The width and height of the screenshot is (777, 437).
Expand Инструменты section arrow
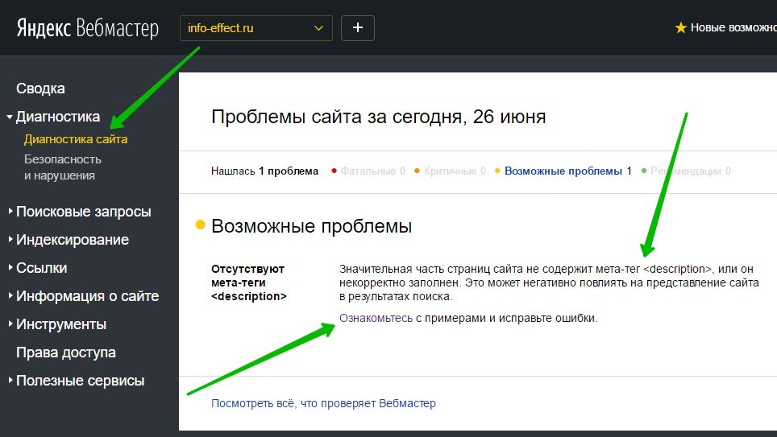tap(10, 324)
